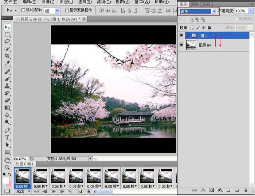Screen dimensions: 255x196
Task: Toggle lock position icon
Action: 204,27
